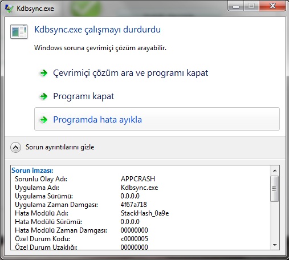This screenshot has width=289, height=260.
Task: Click Sorun imzası heading
Action: click(32, 170)
